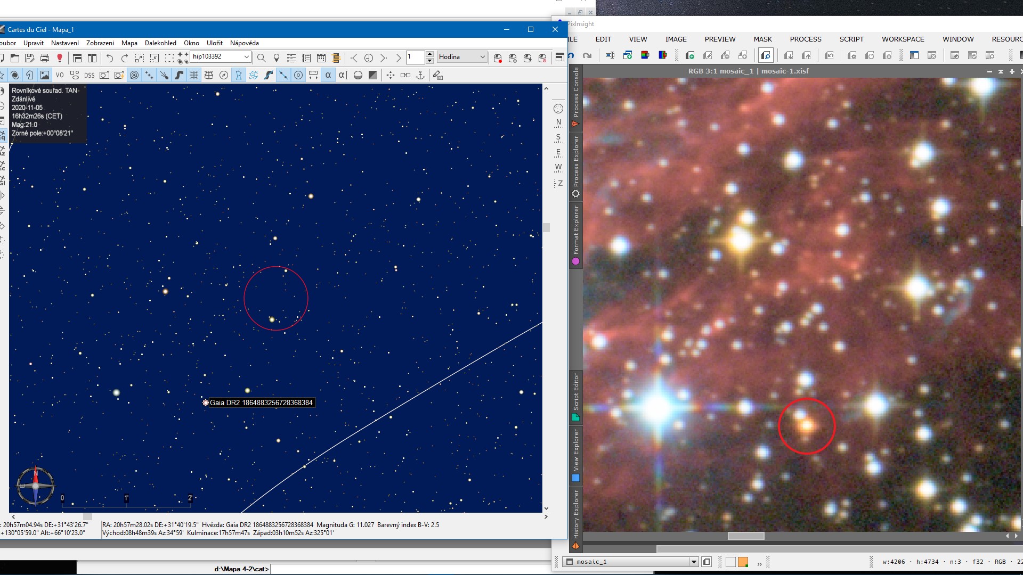This screenshot has width=1023, height=575.
Task: Toggle the DSS image button
Action: [90, 75]
